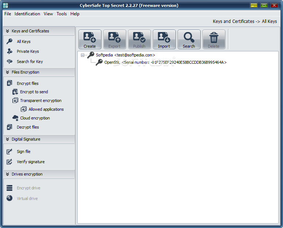
Task: Click the Allowed applications label
Action: [x=46, y=109]
